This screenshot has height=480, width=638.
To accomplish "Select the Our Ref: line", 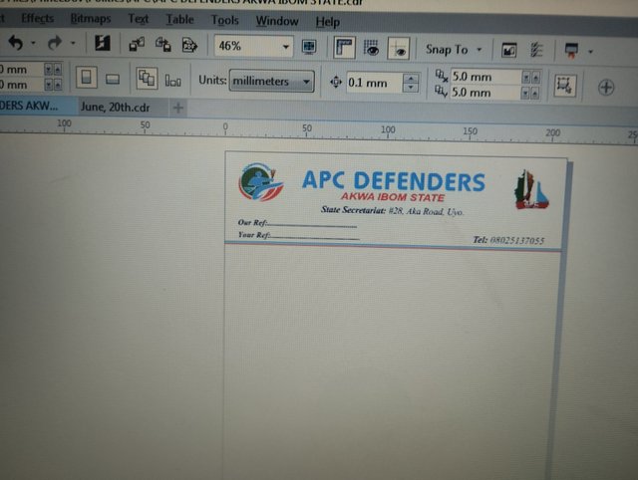I will coord(297,223).
